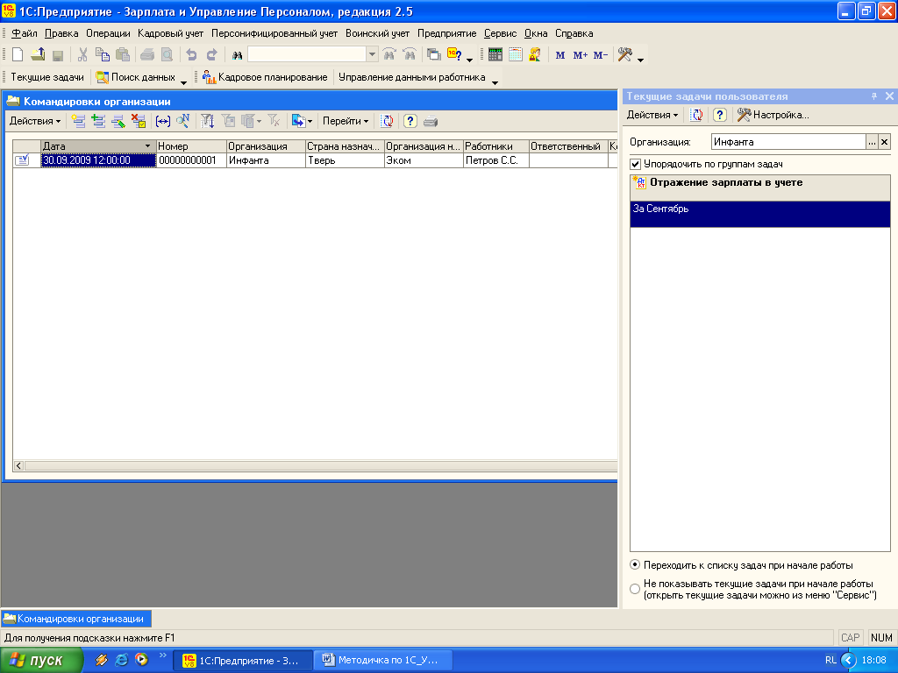Click the Copy record icon with green plus

tap(98, 121)
